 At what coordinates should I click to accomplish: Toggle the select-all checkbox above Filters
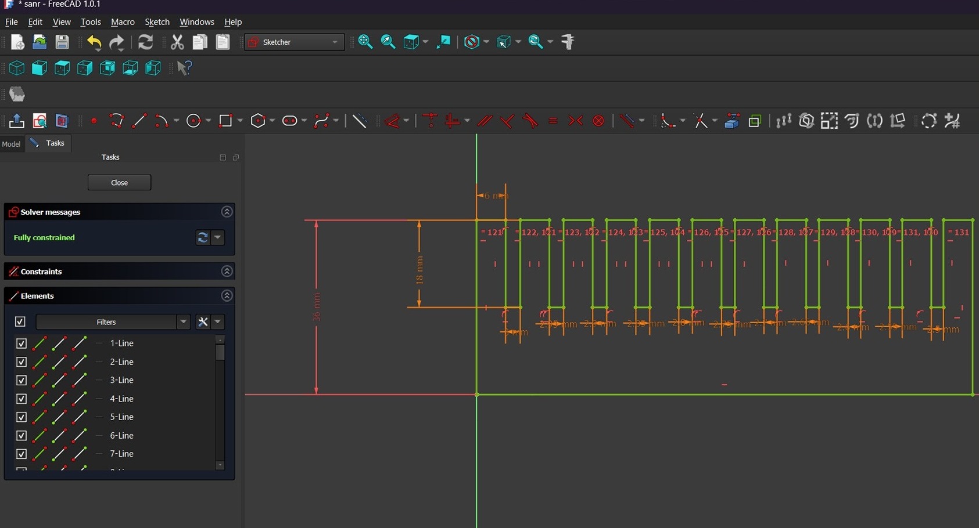click(x=20, y=321)
